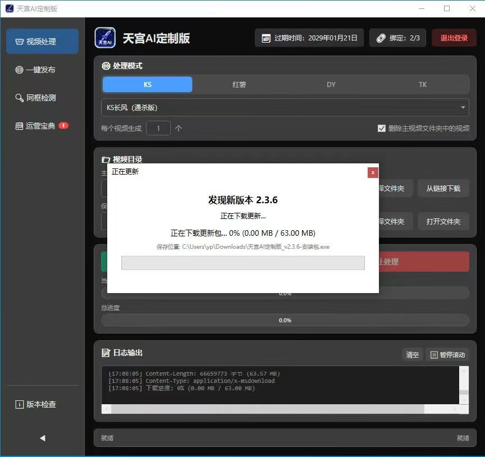Click the 视频目录 folder icon

(106, 159)
